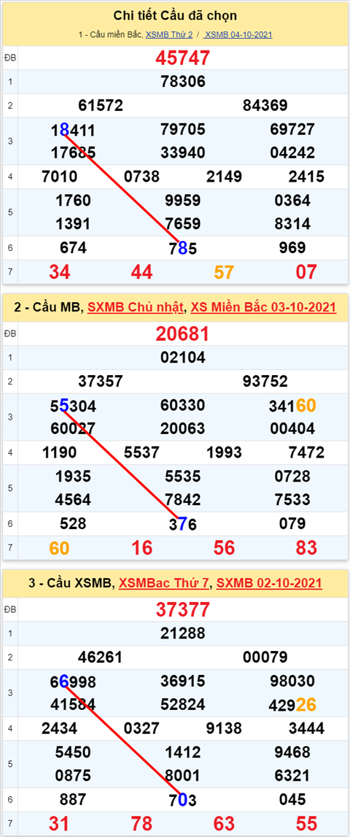The width and height of the screenshot is (350, 837).
Task: Click third prize number 42926
Action: (292, 705)
